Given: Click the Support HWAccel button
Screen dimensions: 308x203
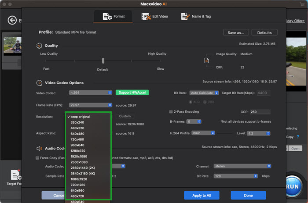Looking at the screenshot, I should point(132,93).
